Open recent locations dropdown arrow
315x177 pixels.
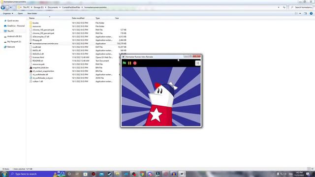tap(11, 7)
